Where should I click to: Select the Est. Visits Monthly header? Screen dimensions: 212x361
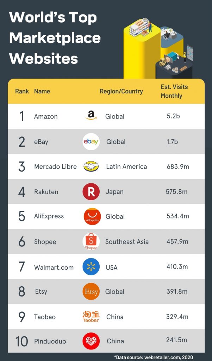174,91
